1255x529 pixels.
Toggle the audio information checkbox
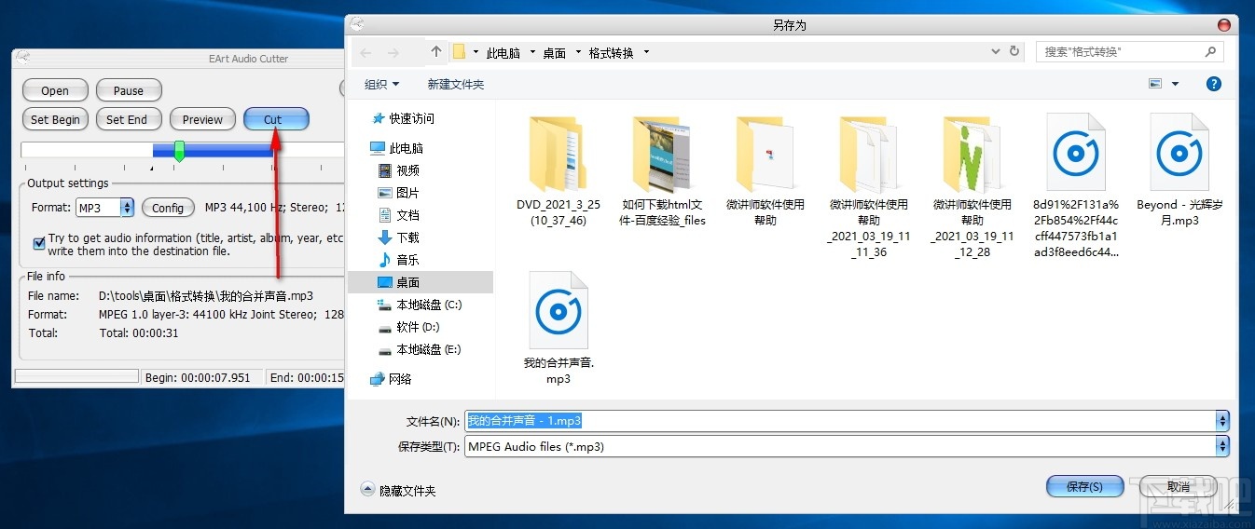[39, 244]
